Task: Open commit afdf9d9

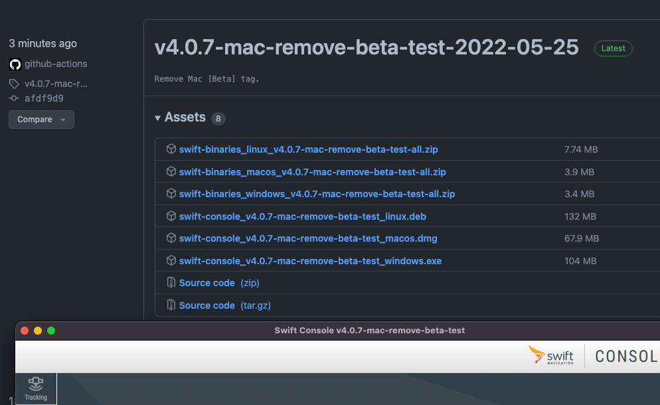Action: (x=44, y=98)
